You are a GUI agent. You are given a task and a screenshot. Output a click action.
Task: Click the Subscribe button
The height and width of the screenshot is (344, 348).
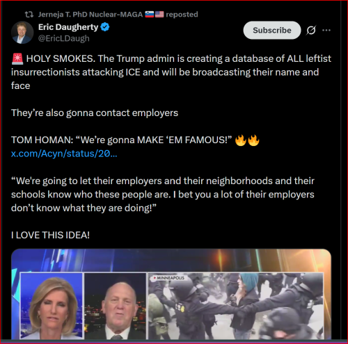(272, 30)
